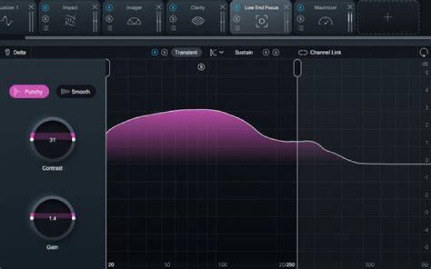Screen dimensions: 431x269
Task: Click the module chain horizontal scrollbar
Action: [x=228, y=38]
